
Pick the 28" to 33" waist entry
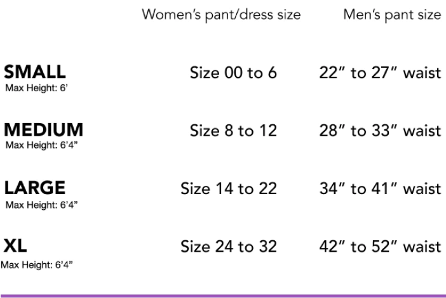(x=380, y=131)
